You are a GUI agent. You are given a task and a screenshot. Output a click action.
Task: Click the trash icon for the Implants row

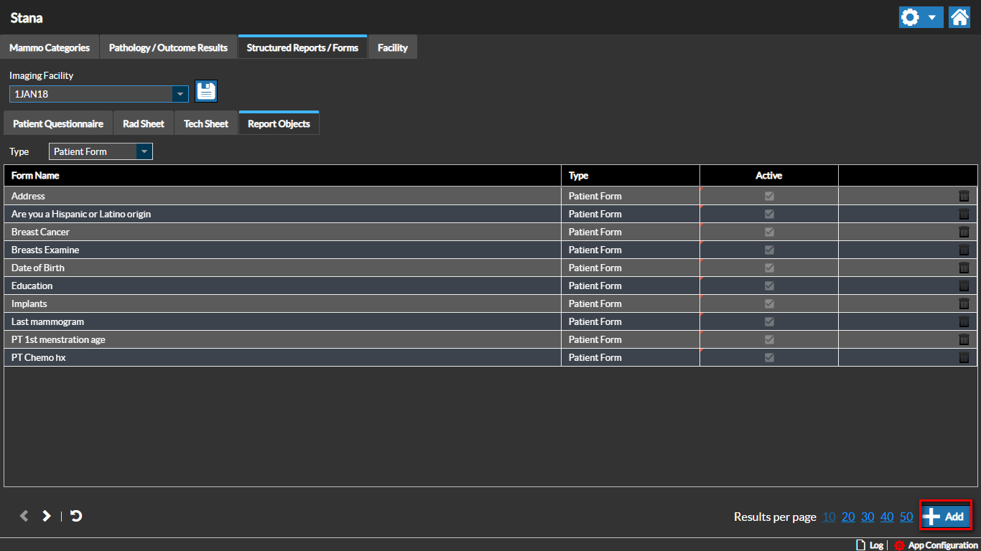tap(964, 303)
